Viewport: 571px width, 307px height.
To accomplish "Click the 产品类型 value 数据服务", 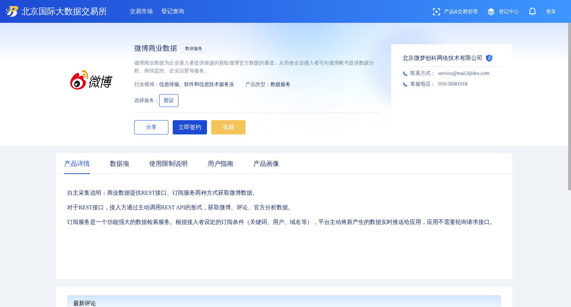I will tap(281, 85).
